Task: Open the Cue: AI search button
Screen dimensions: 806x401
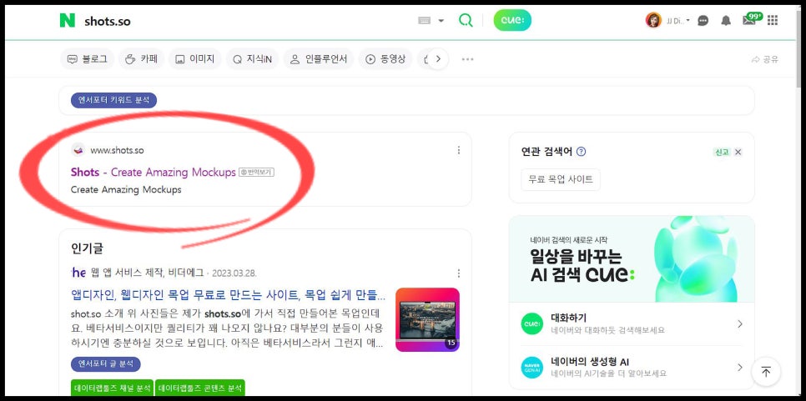Action: pos(512,21)
